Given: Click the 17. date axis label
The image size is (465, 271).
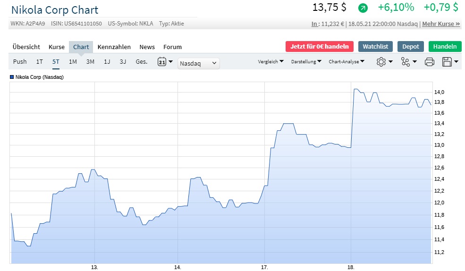Looking at the screenshot, I should (x=264, y=267).
